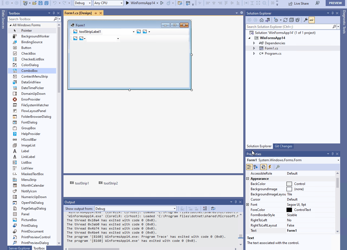
Task: Pin the Toolbox panel
Action: click(x=54, y=13)
